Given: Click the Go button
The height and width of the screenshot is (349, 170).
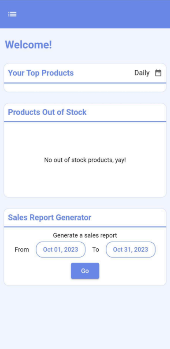Looking at the screenshot, I should tap(85, 271).
